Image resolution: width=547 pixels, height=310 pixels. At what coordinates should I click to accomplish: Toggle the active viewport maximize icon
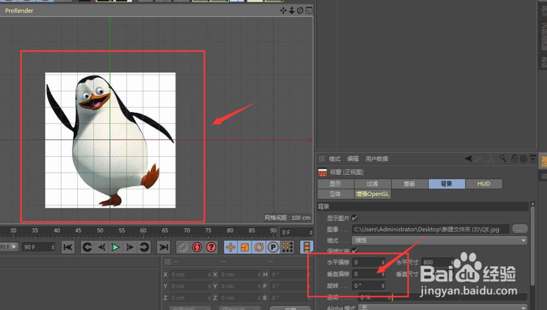(309, 10)
